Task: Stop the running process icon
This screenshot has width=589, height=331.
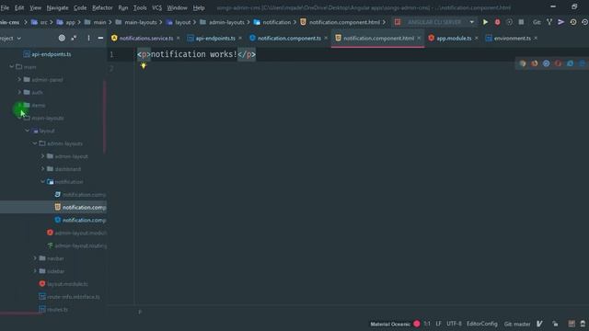Action: click(521, 22)
